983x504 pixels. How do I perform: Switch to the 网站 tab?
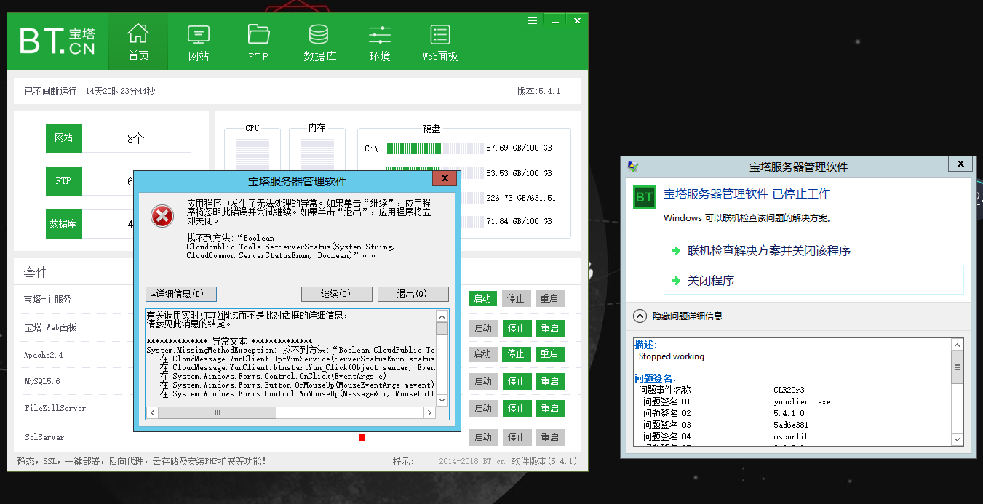pos(199,42)
